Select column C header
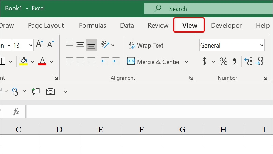The image size is (273, 154). tap(19, 129)
